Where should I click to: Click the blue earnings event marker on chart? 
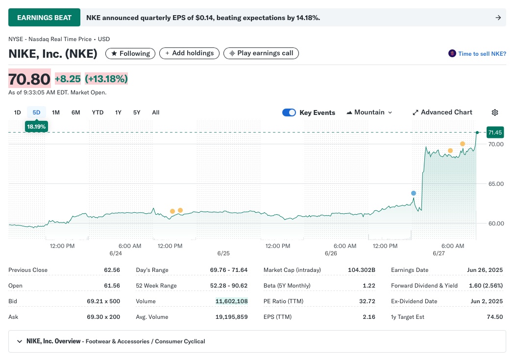(413, 193)
